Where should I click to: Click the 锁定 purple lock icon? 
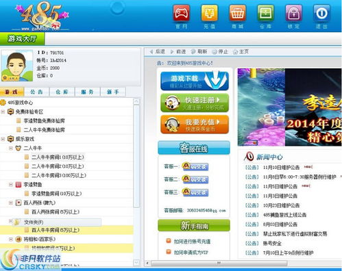tap(294, 13)
